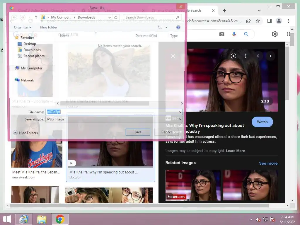Viewport: 300px width, 225px height.
Task: Open the preview image more options menu
Action: (x=246, y=56)
